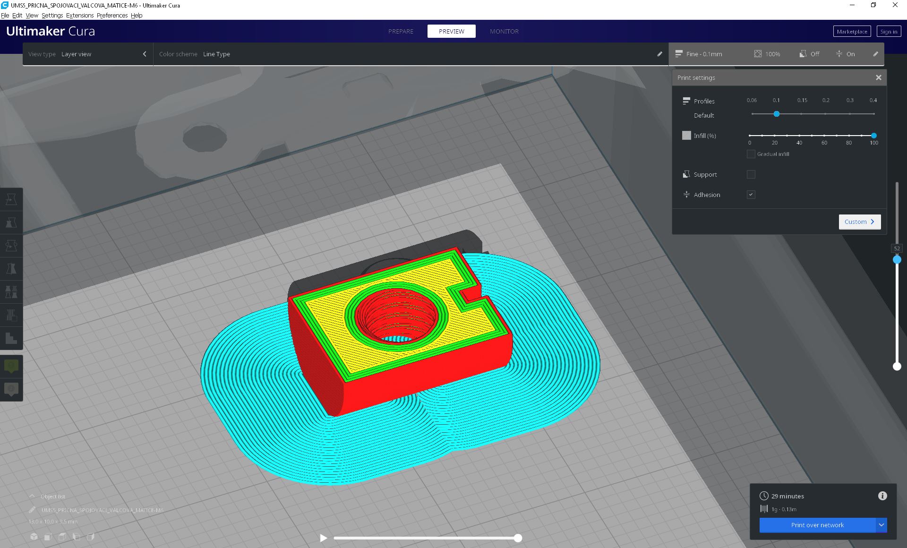Click pencil icon next to color scheme
This screenshot has width=907, height=548.
coord(659,54)
